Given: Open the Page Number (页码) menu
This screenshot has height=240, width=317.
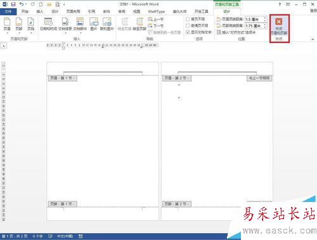Looking at the screenshot, I should 31,25.
